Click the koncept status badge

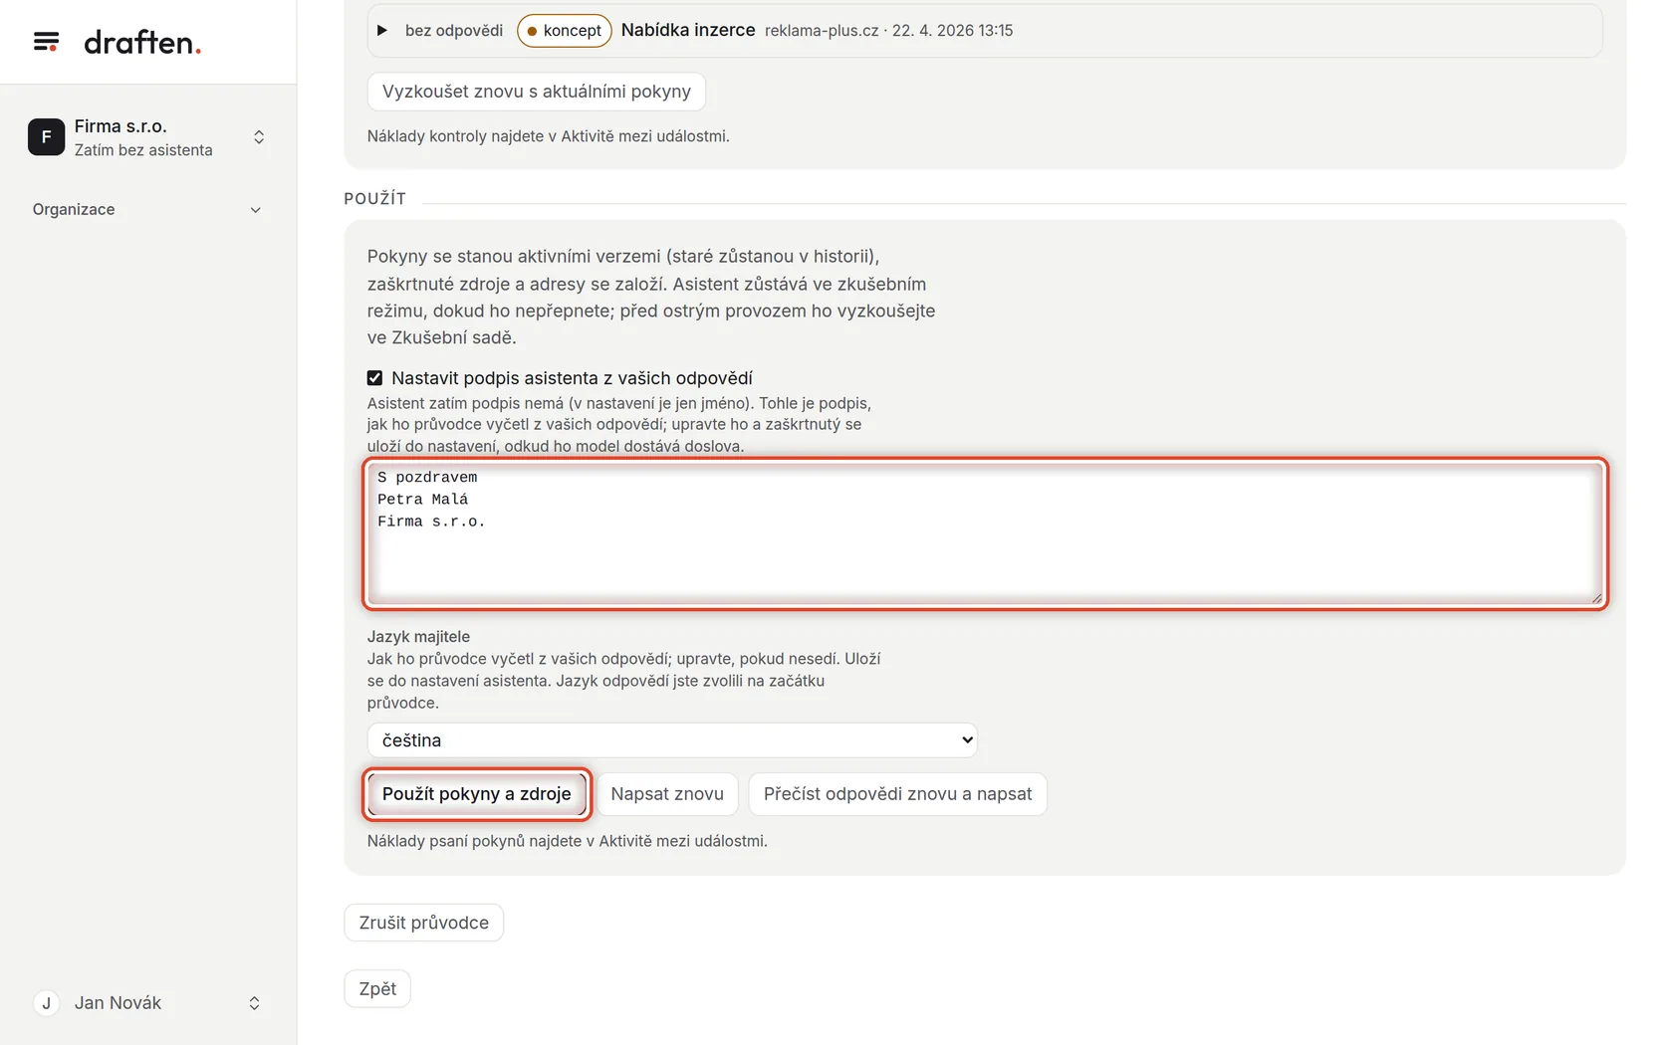pos(565,31)
